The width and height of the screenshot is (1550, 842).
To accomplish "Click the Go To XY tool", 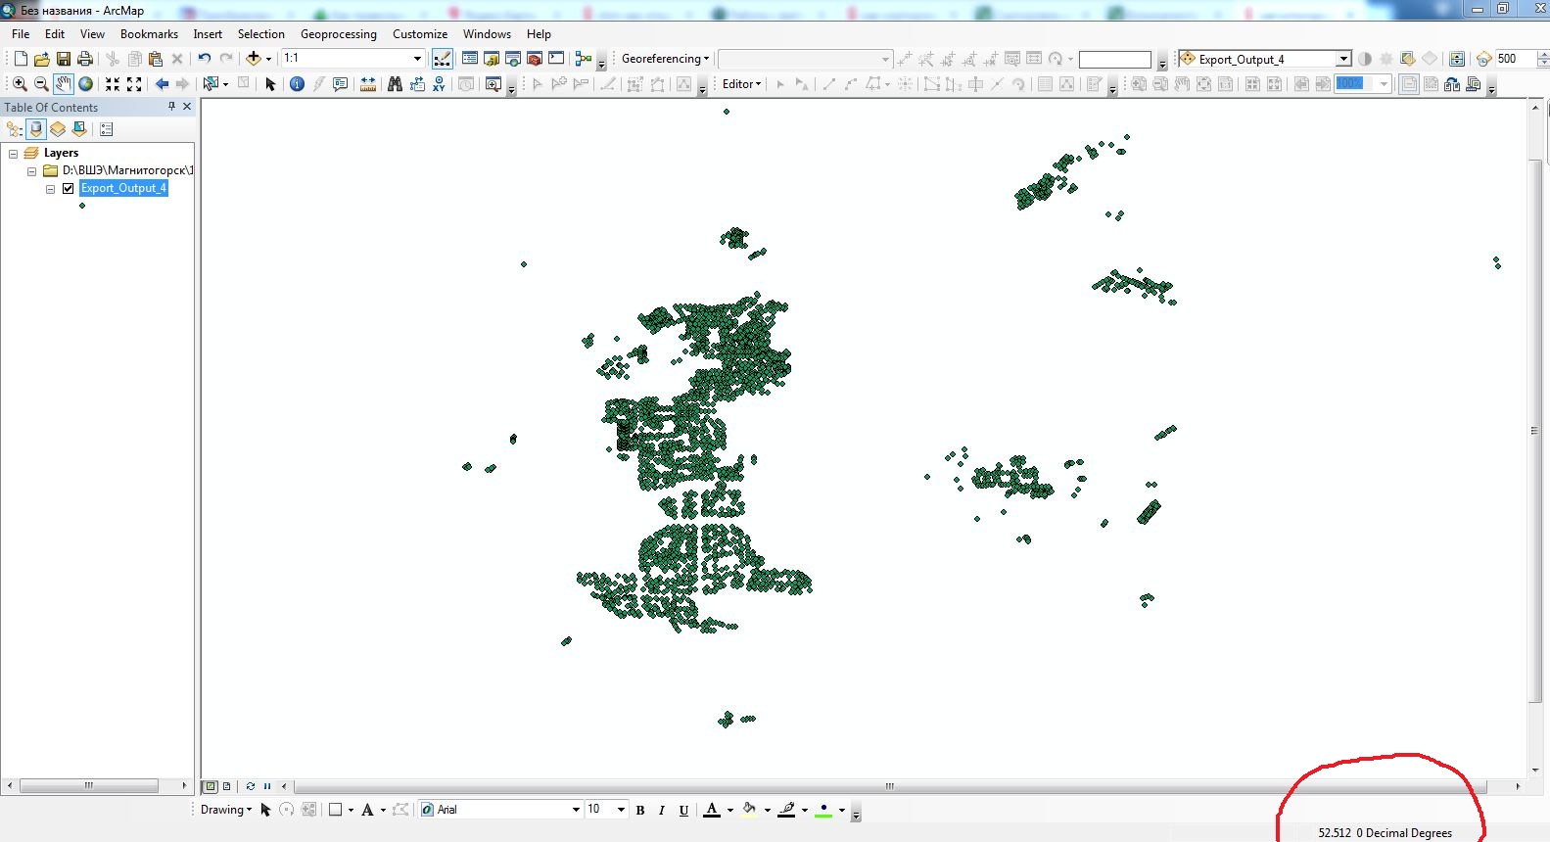I will (x=439, y=84).
